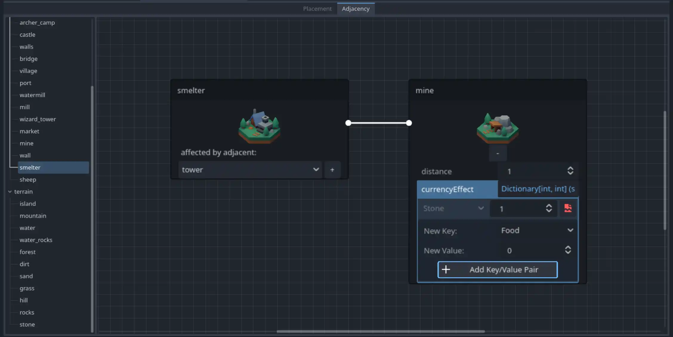The width and height of the screenshot is (673, 337).
Task: Click the - button below the mine icon
Action: tap(497, 153)
